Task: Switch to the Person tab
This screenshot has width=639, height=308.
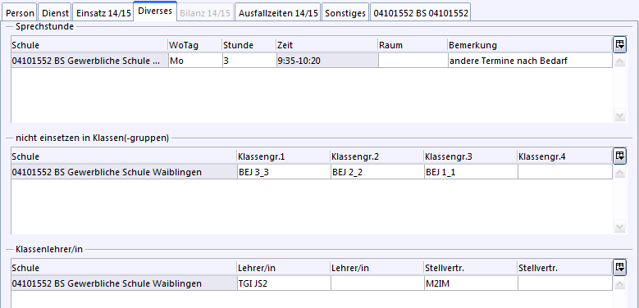Action: tap(21, 13)
